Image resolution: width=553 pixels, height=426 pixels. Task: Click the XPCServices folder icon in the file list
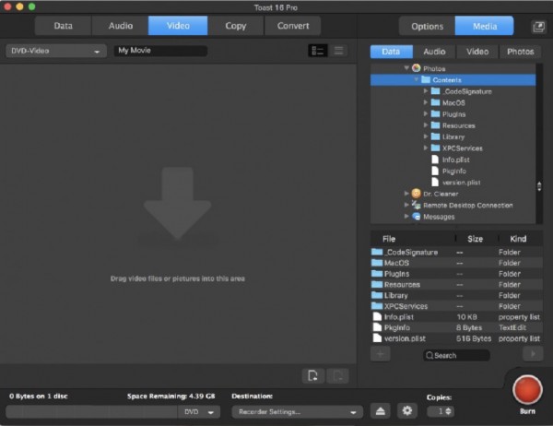377,306
